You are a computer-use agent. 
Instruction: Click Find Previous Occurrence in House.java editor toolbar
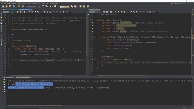[x=119, y=12]
